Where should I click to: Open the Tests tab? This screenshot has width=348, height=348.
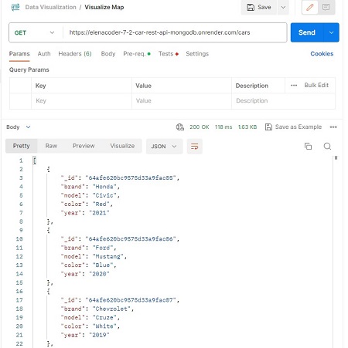point(169,54)
